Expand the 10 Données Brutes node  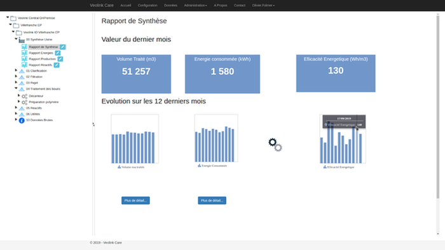(x=16, y=119)
